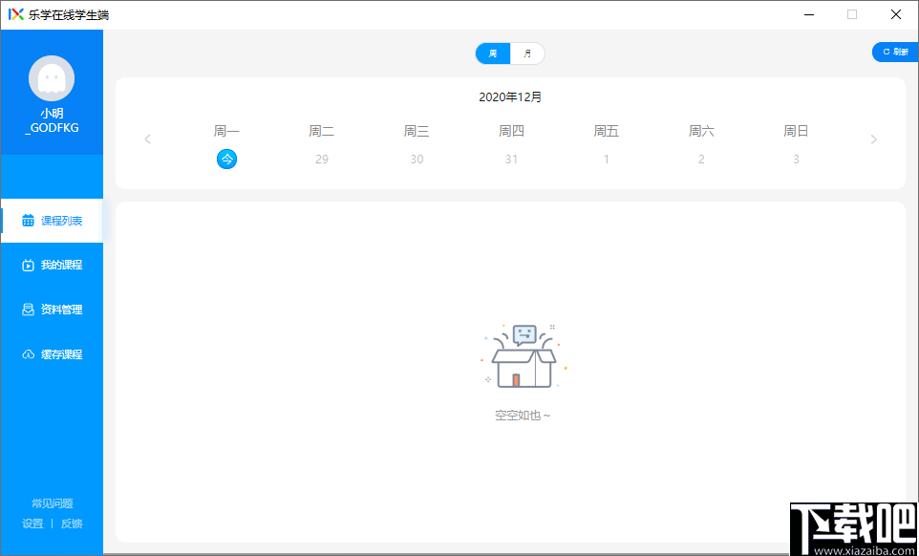Viewport: 919px width, 556px height.
Task: Click the refresh 刷新 icon
Action: 894,52
